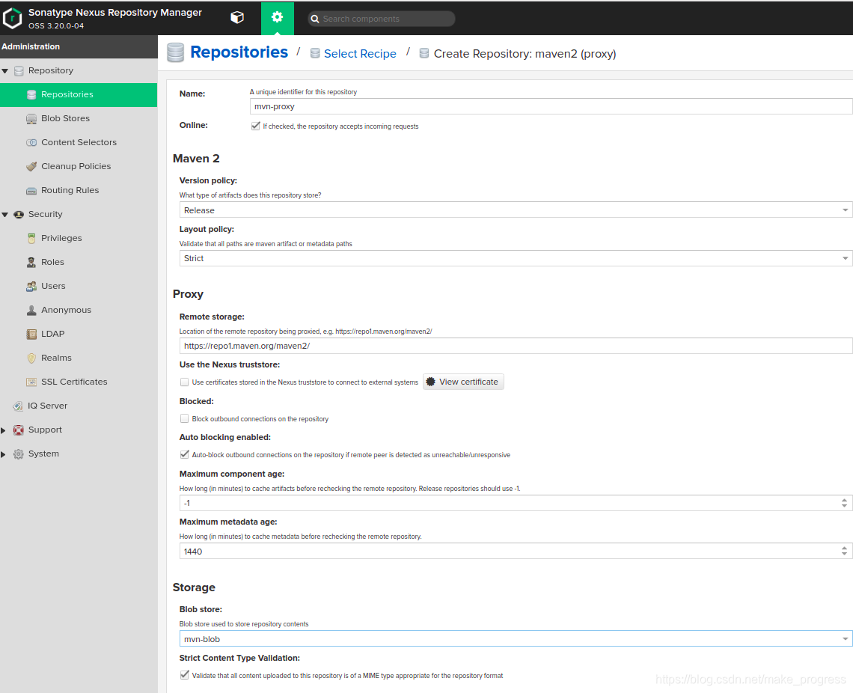The height and width of the screenshot is (693, 853).
Task: Click the Content Selectors icon
Action: tap(31, 142)
